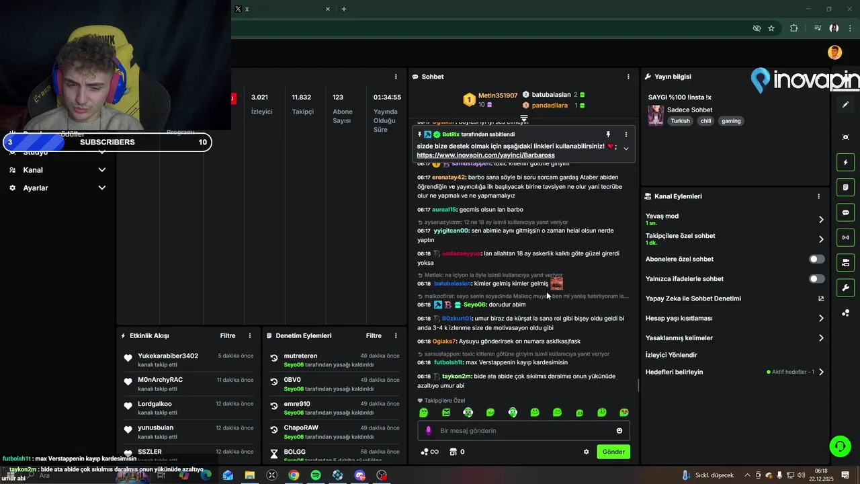860x484 pixels.
Task: Click the pin icon on pinned message
Action: tap(608, 134)
